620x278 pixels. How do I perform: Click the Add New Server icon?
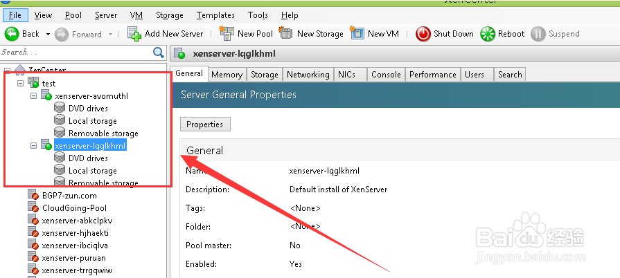click(134, 34)
